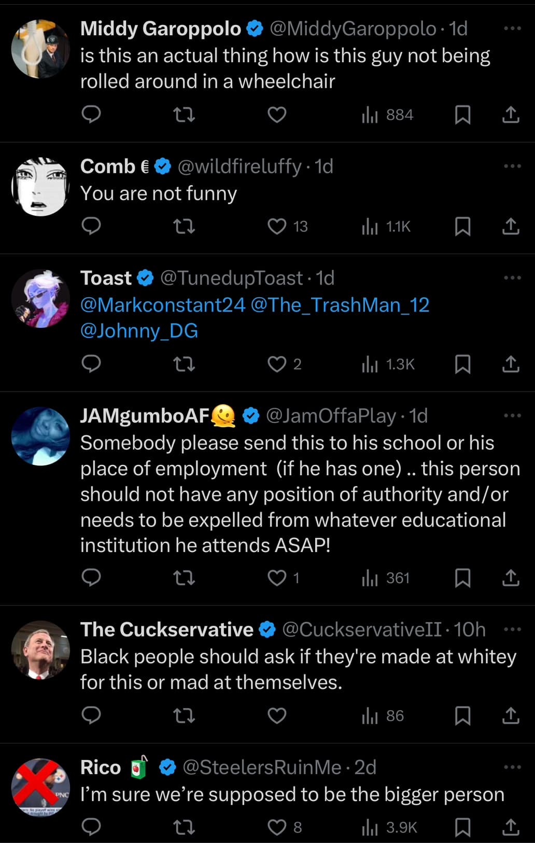
Task: Retweet JAMgumboAF's post
Action: (x=184, y=578)
